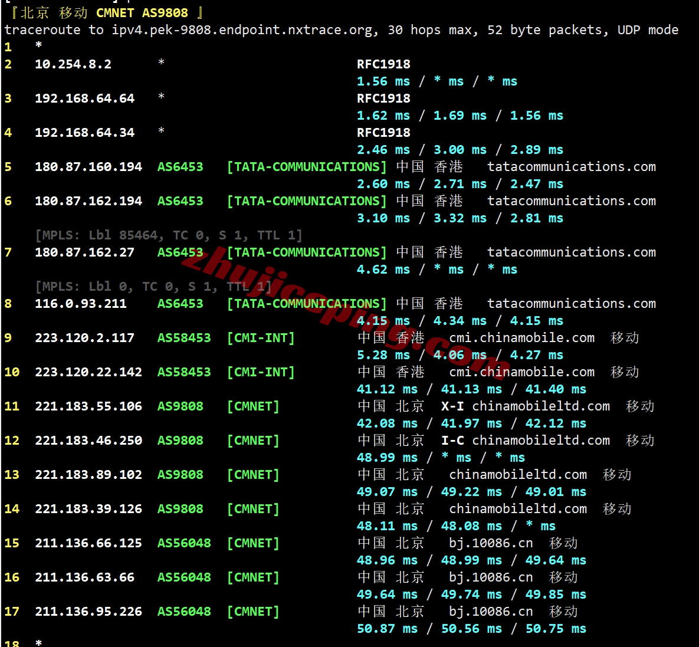Click tatacommunications.com on hop 5
The image size is (699, 647).
click(x=571, y=167)
